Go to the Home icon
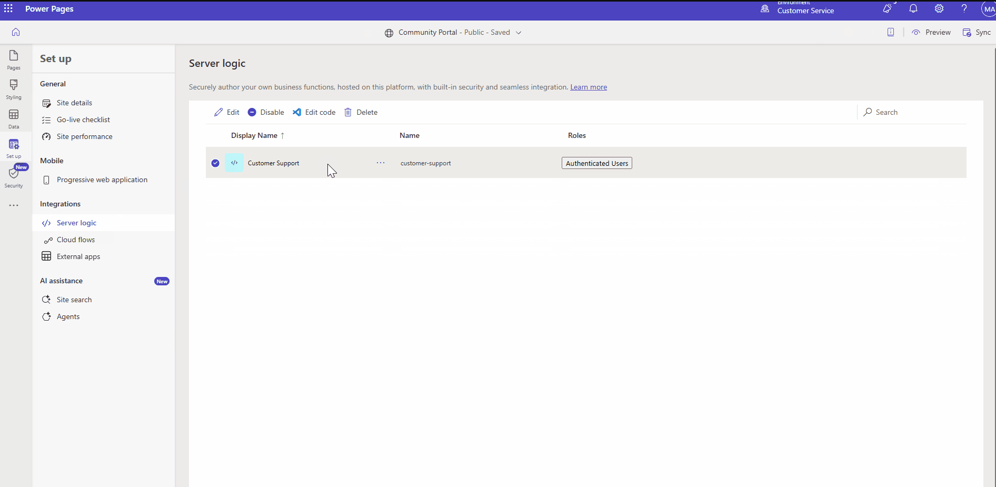The image size is (996, 487). pyautogui.click(x=16, y=32)
